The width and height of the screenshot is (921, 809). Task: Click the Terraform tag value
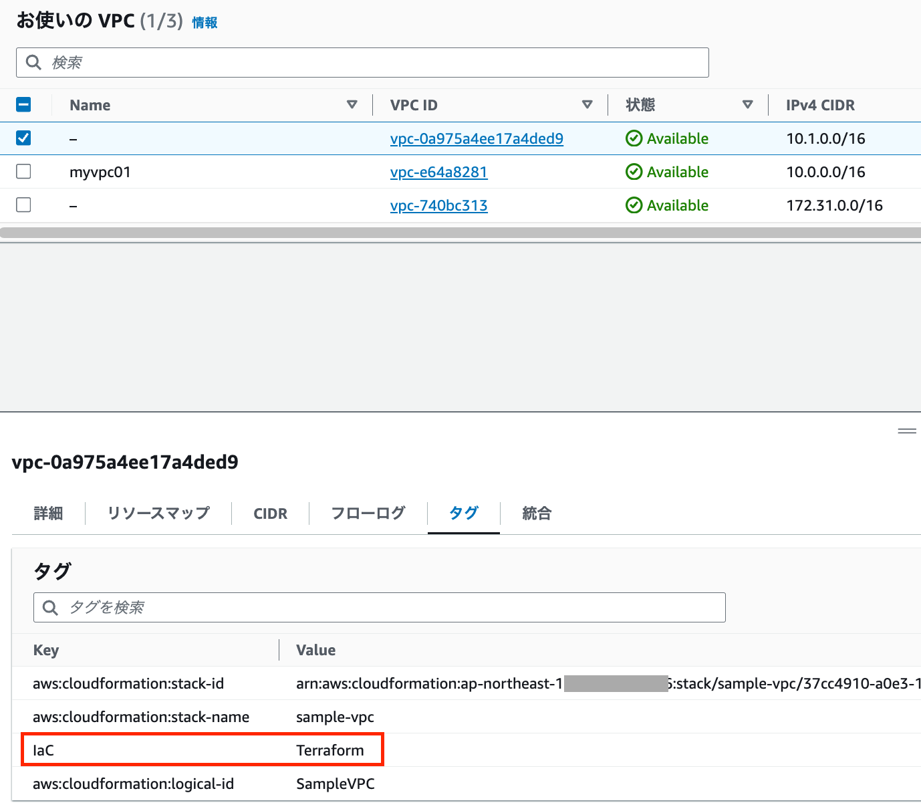point(330,750)
